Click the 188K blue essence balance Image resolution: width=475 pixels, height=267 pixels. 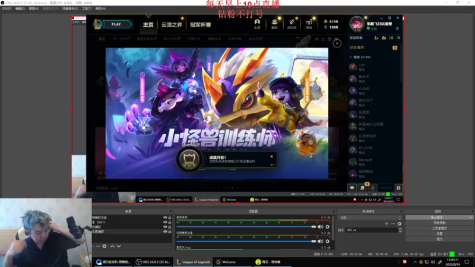tap(331, 27)
